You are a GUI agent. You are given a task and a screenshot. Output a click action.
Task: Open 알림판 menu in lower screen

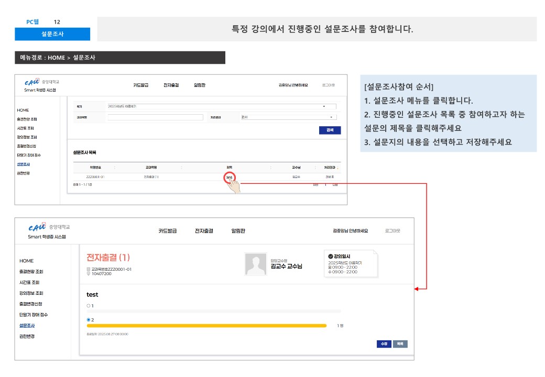[238, 231]
